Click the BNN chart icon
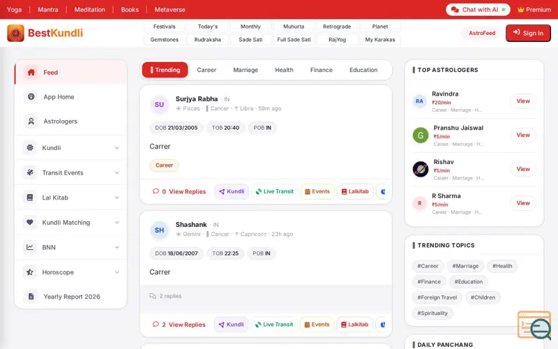Image resolution: width=558 pixels, height=349 pixels. tap(30, 247)
